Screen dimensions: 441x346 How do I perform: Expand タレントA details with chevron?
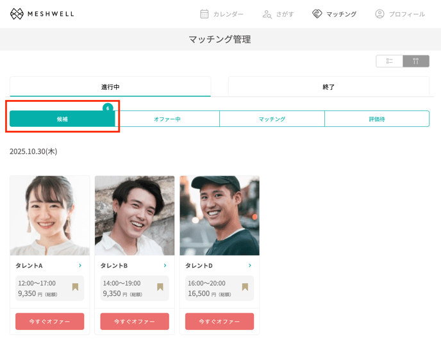coord(80,265)
